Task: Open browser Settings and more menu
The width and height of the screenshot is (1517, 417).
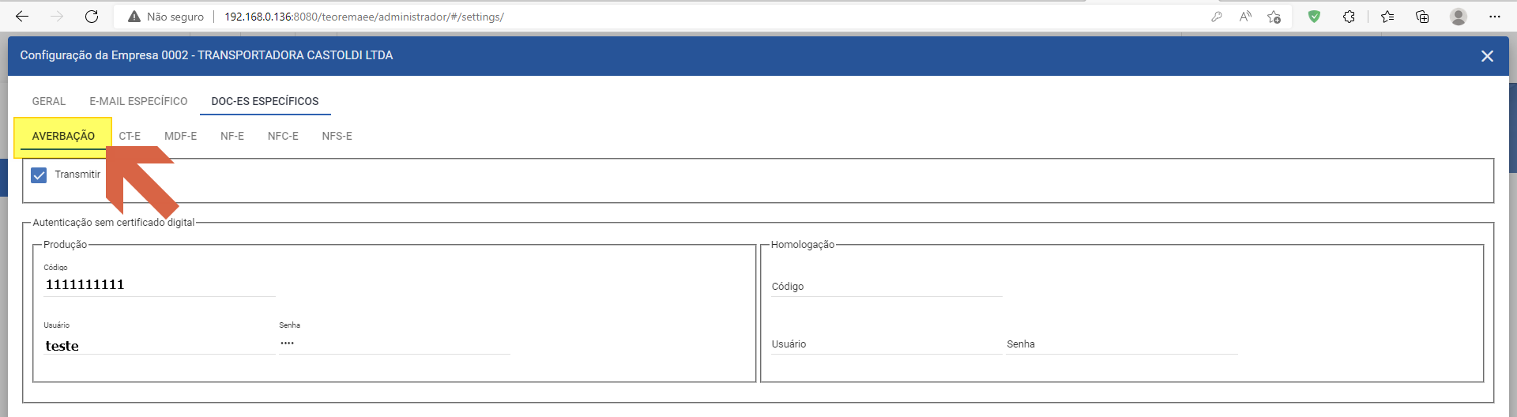Action: (x=1494, y=16)
